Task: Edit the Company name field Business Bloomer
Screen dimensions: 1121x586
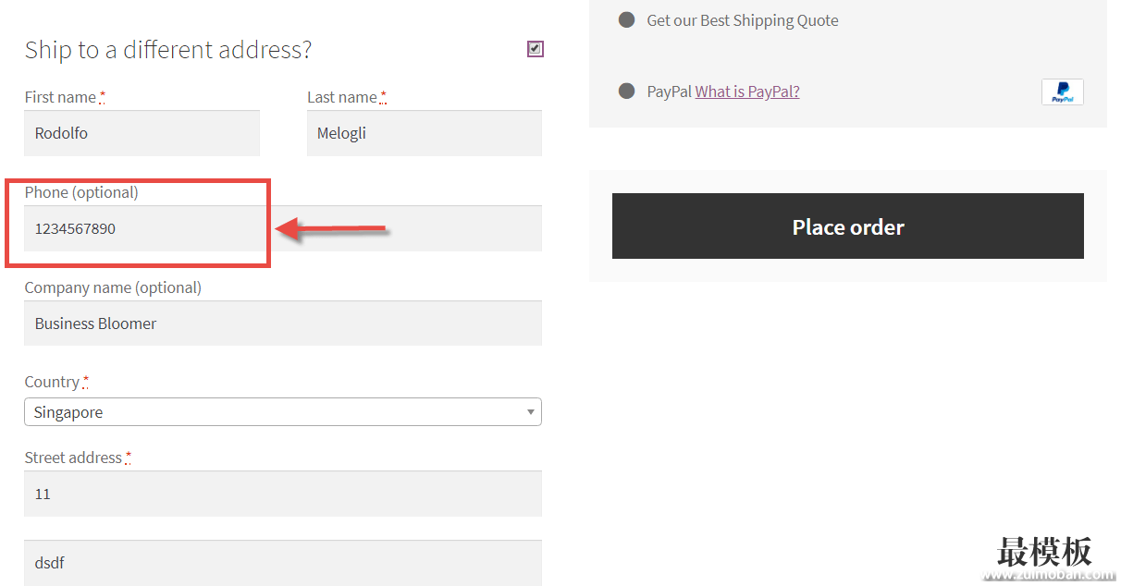Action: click(283, 324)
